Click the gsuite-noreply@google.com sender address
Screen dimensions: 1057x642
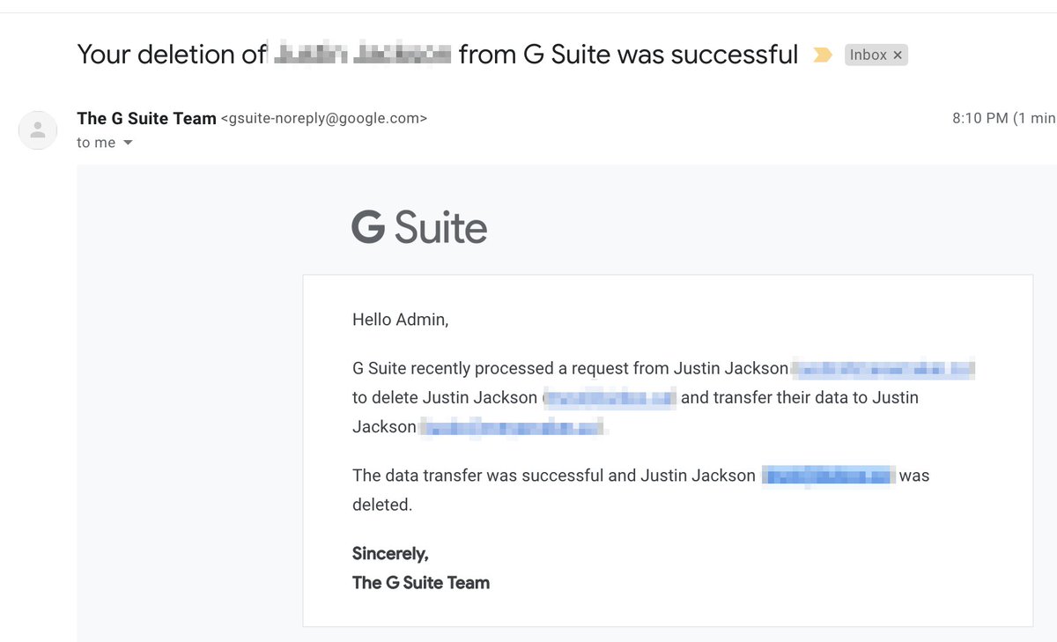coord(323,118)
